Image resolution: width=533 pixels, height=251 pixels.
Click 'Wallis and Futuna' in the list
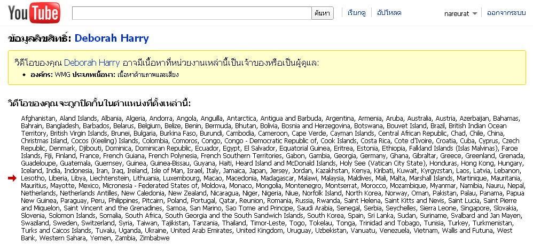467,231
